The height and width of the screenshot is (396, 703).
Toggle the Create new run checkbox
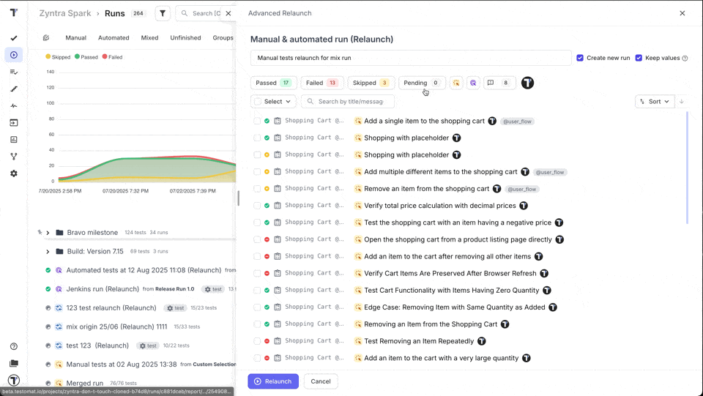pyautogui.click(x=580, y=58)
